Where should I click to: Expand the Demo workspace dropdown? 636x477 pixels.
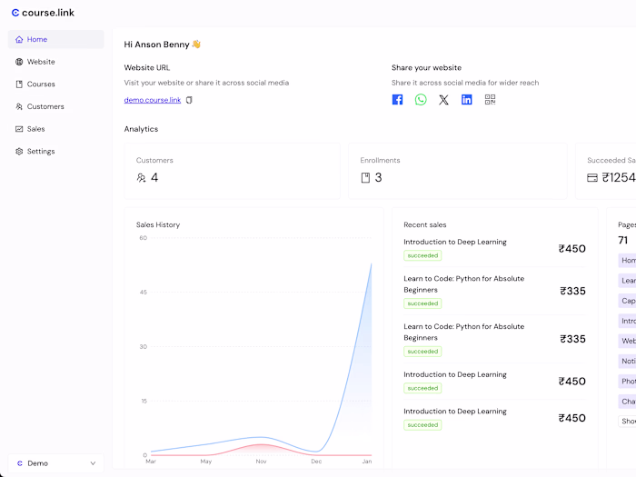click(55, 463)
